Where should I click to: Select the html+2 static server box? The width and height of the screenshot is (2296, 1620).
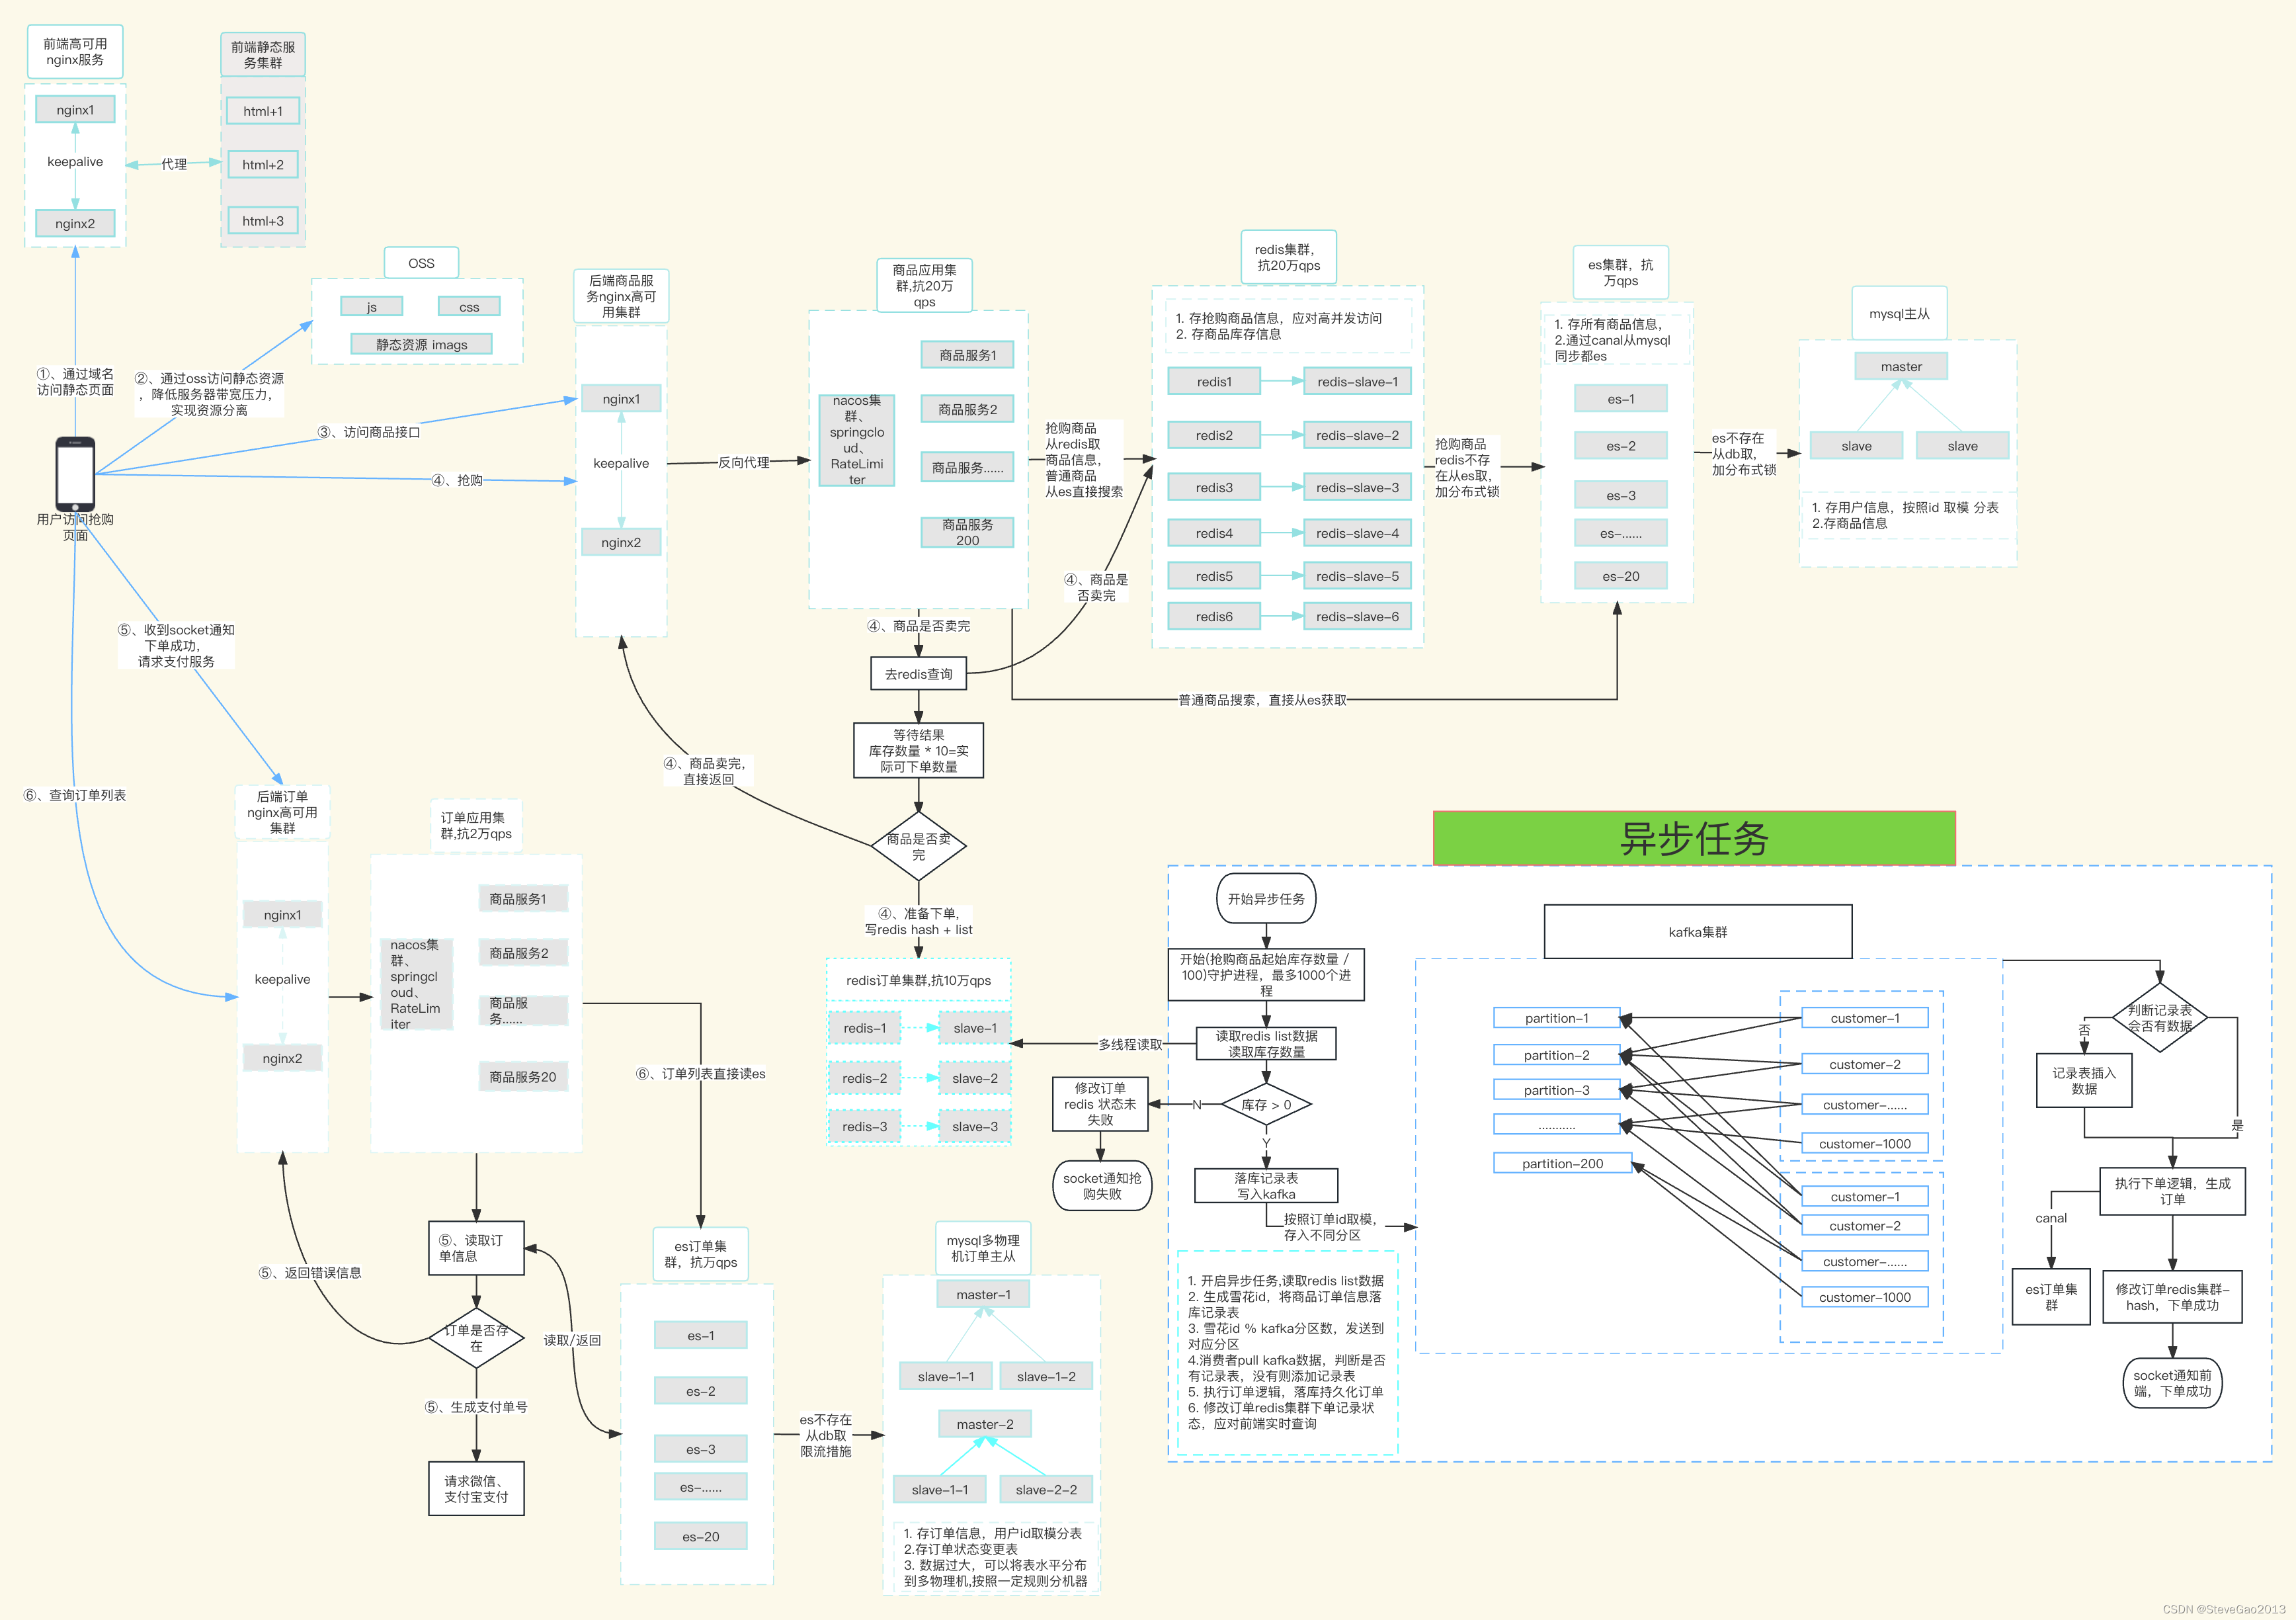click(x=262, y=165)
